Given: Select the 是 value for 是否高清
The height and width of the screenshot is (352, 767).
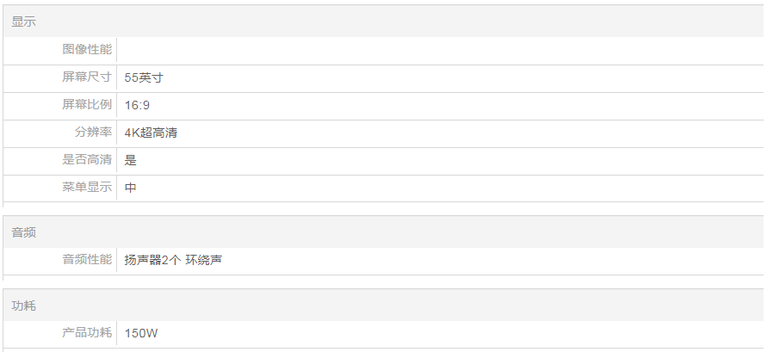Looking at the screenshot, I should 131,160.
